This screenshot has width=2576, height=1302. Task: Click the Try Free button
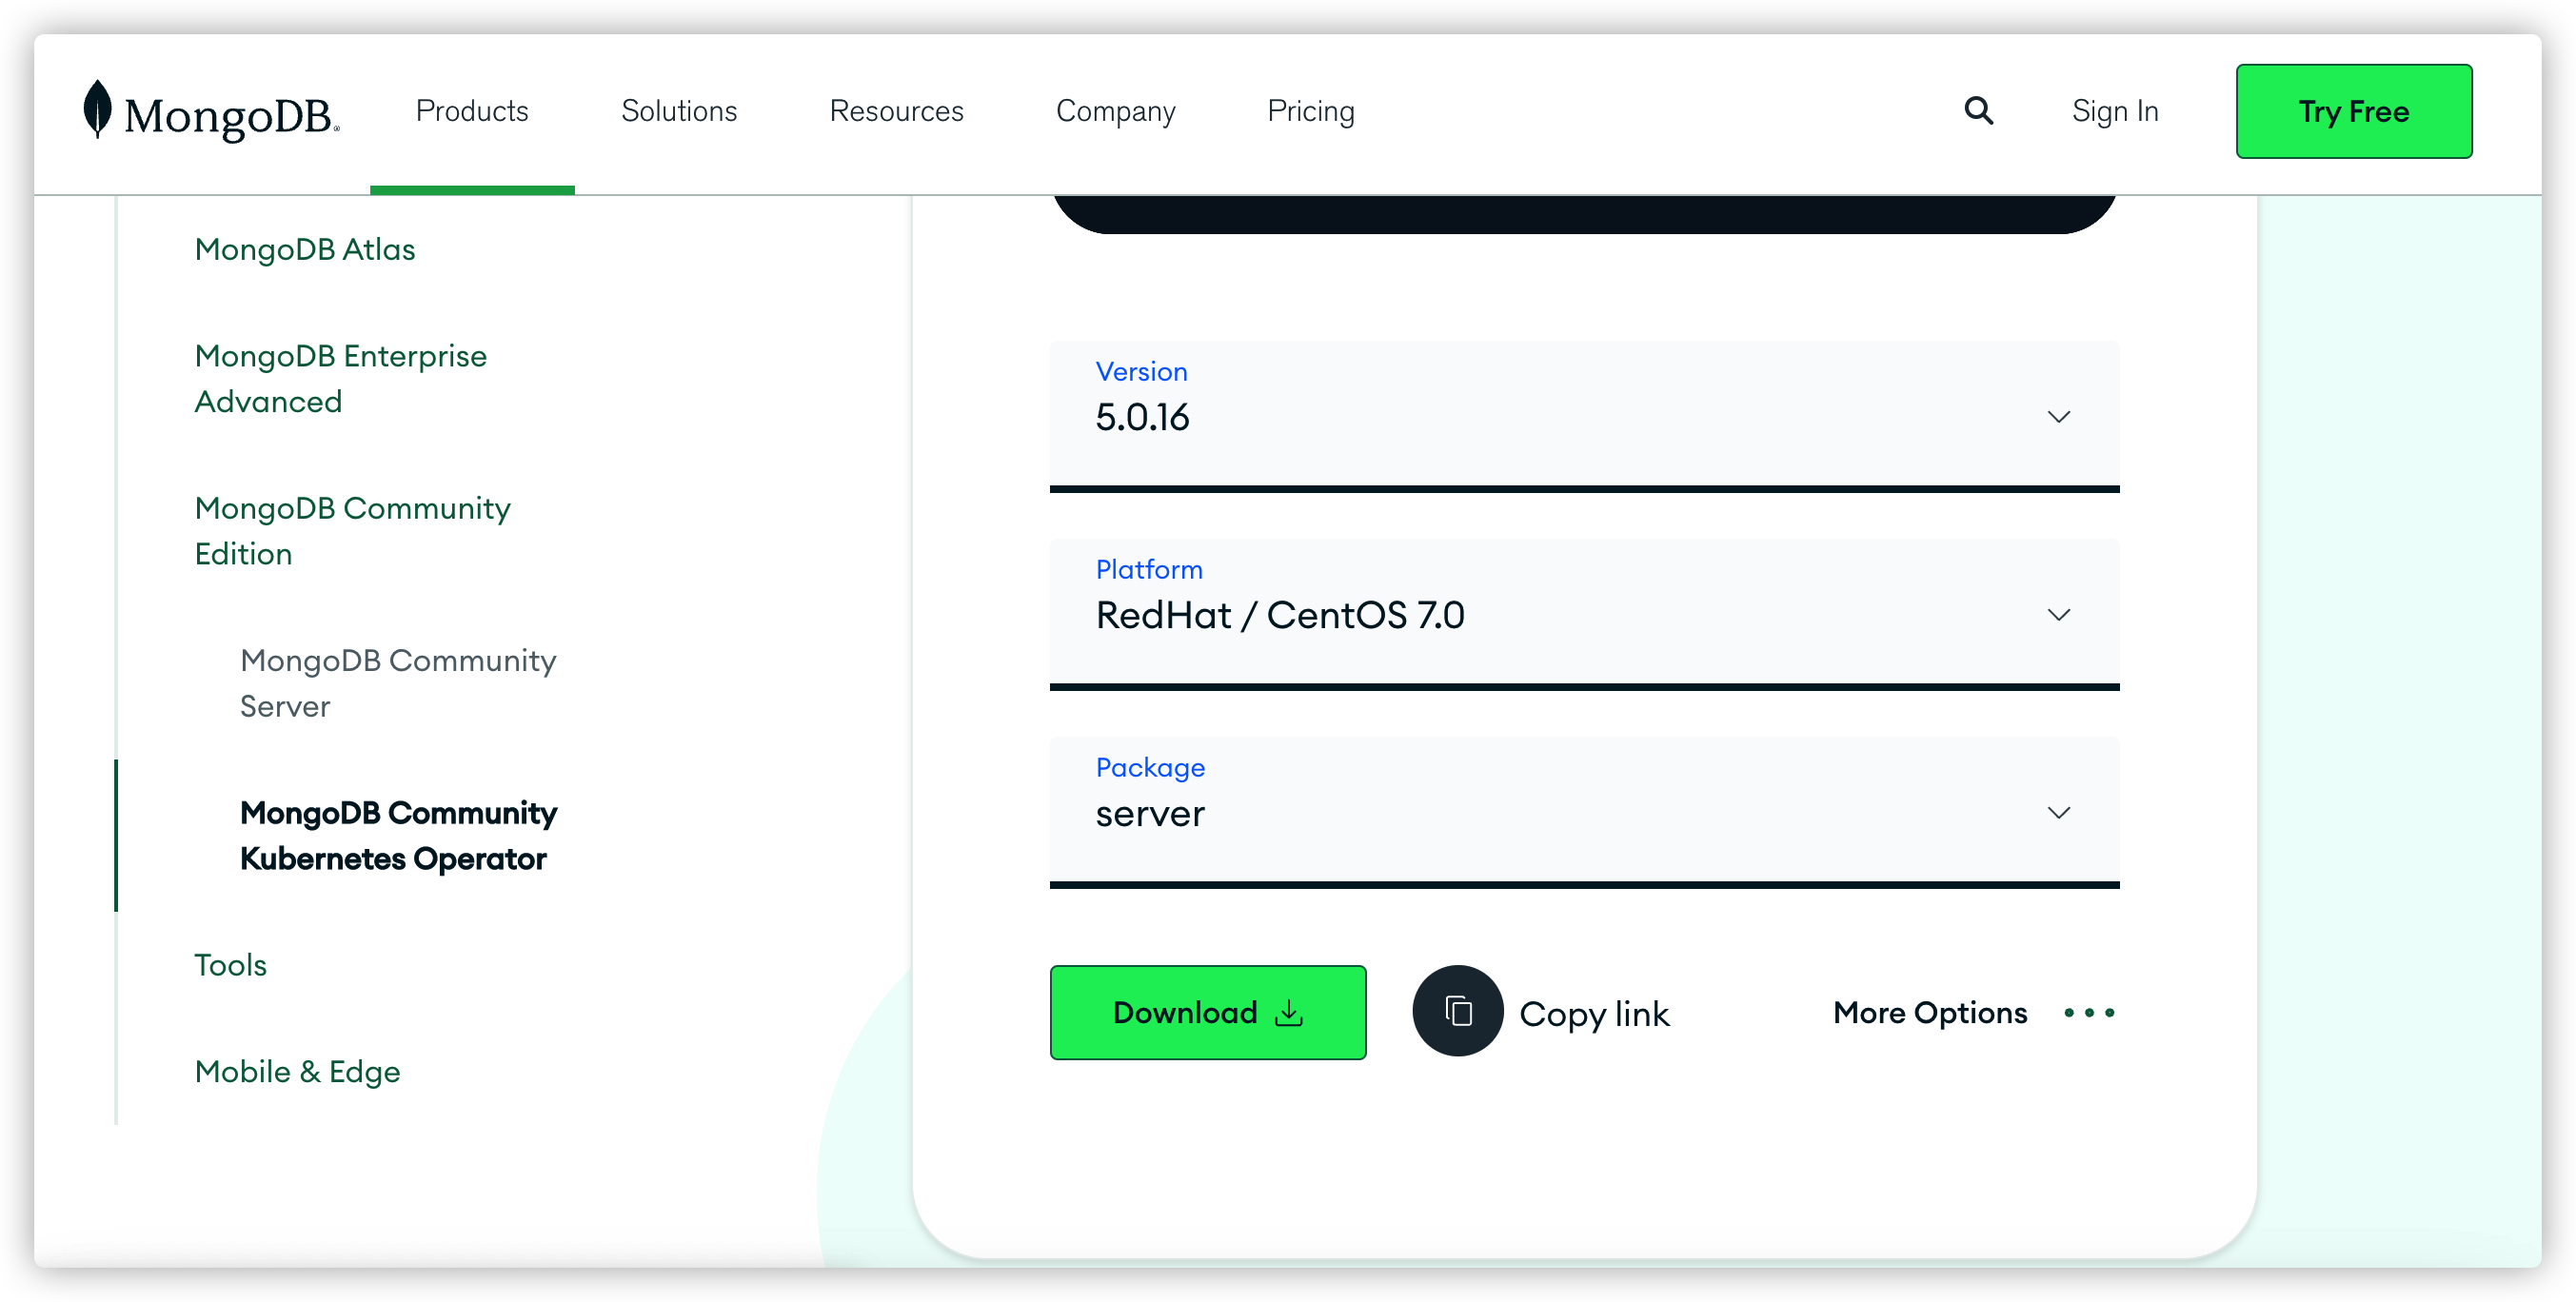tap(2353, 111)
